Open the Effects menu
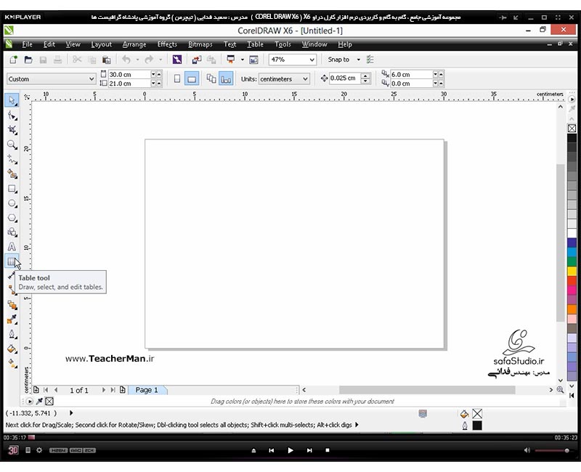Screen dimensions: 581x472 click(x=167, y=44)
